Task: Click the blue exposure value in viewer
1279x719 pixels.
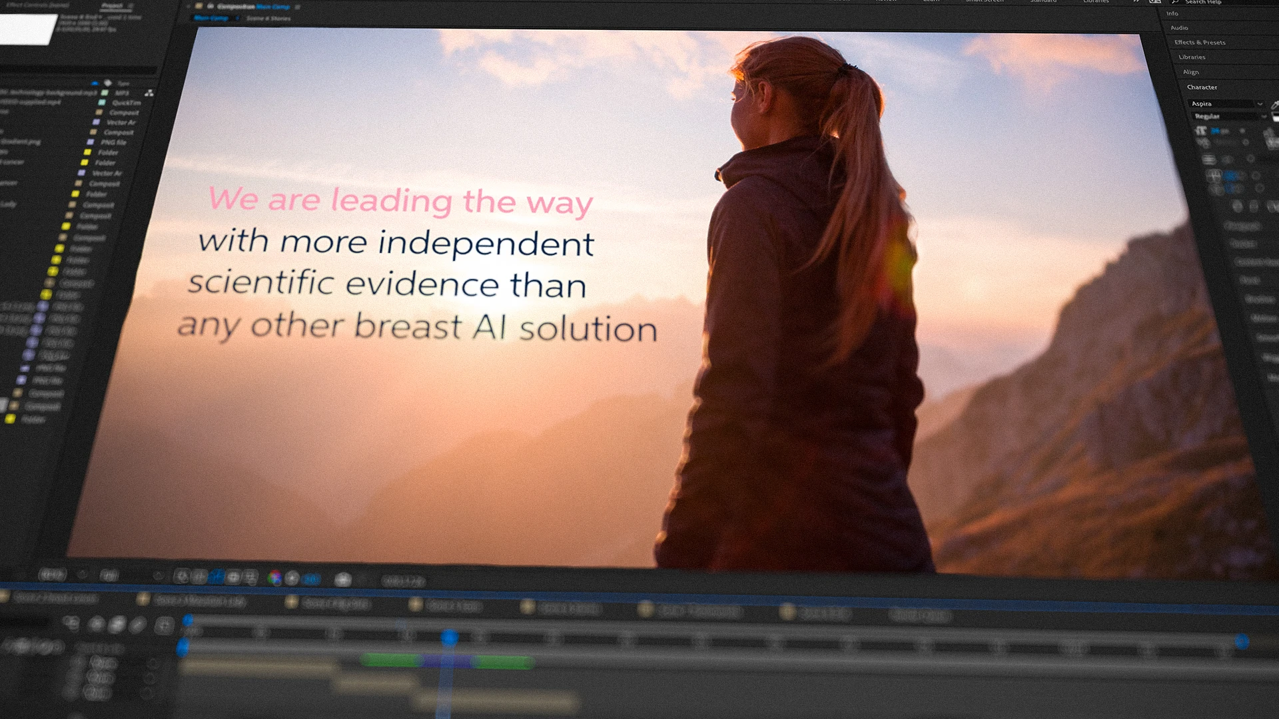Action: pyautogui.click(x=311, y=579)
